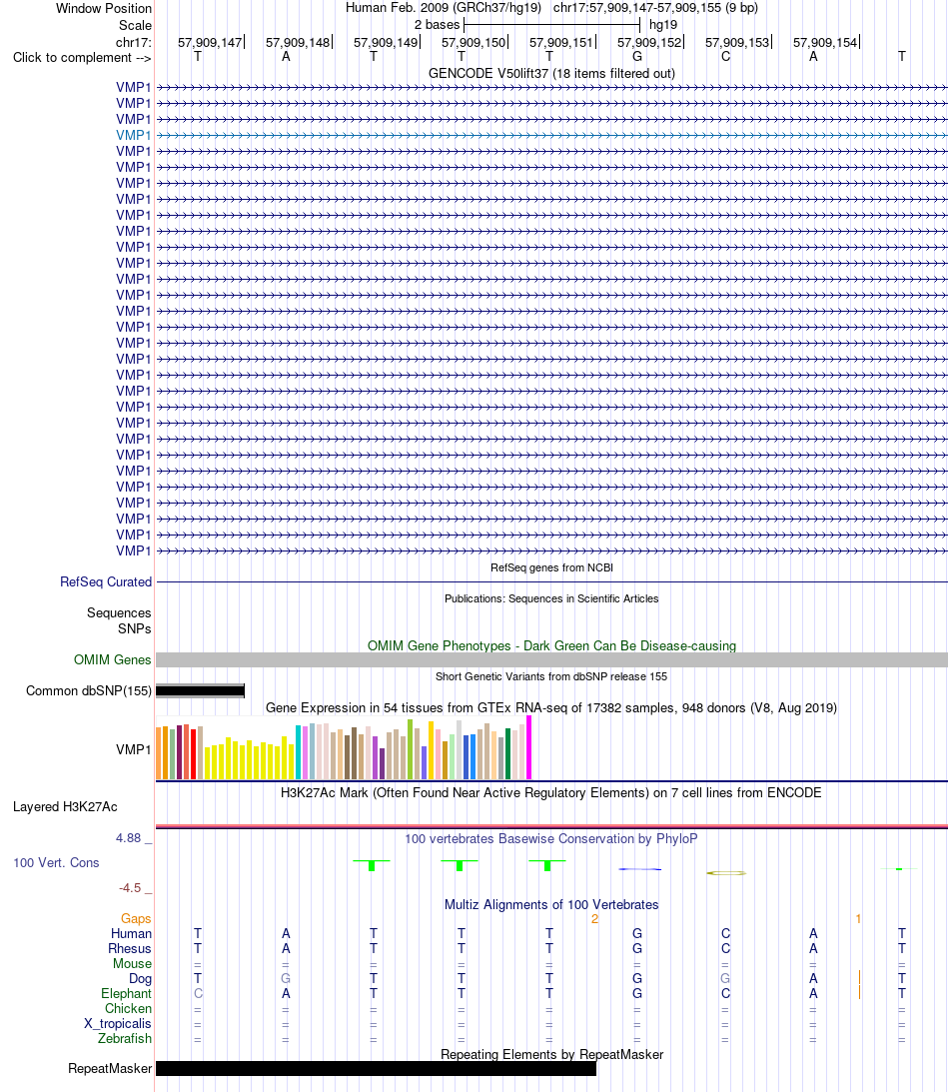Click position label 57,909,154
The image size is (949, 1092).
(825, 43)
